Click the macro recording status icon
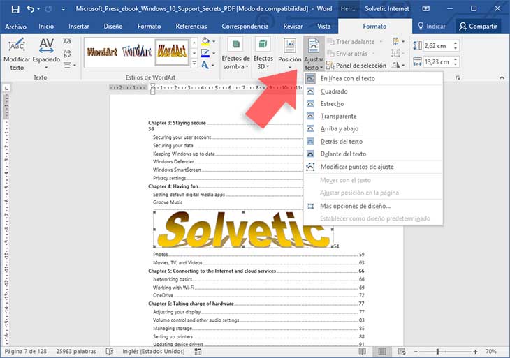 pyautogui.click(x=198, y=352)
